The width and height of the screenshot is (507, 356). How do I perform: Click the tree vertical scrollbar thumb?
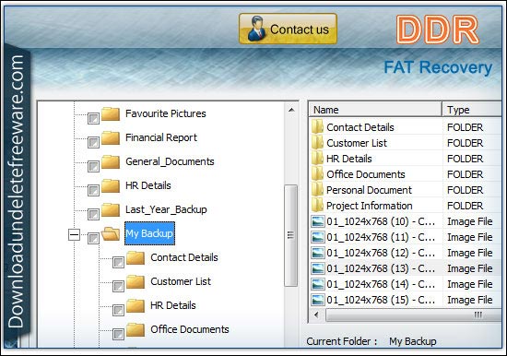pyautogui.click(x=290, y=235)
